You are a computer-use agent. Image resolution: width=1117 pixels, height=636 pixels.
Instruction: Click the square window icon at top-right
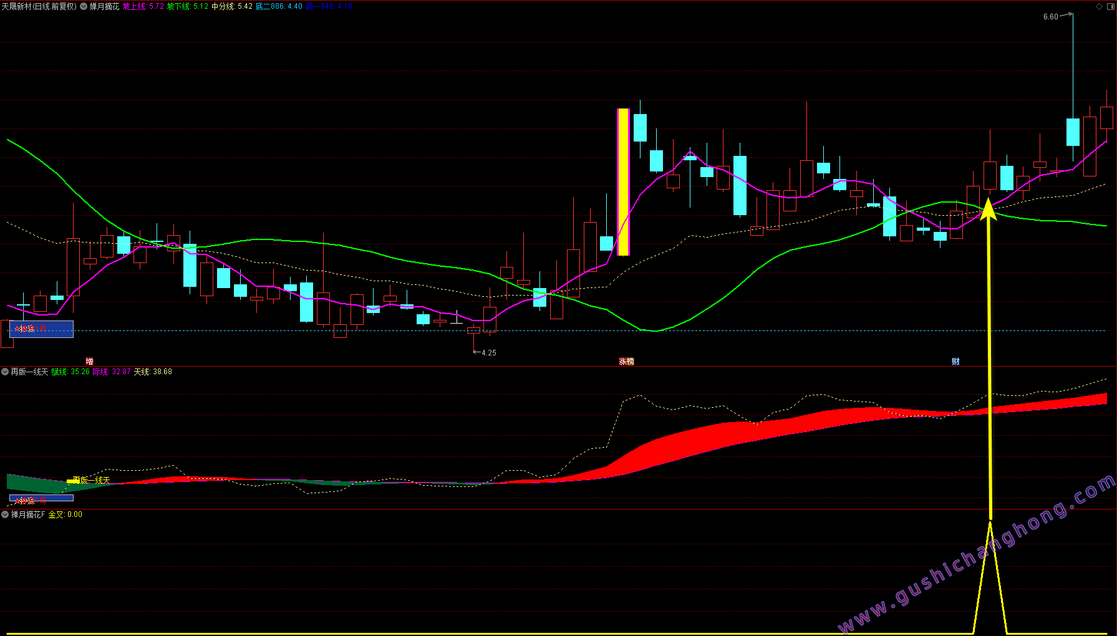pos(1110,6)
